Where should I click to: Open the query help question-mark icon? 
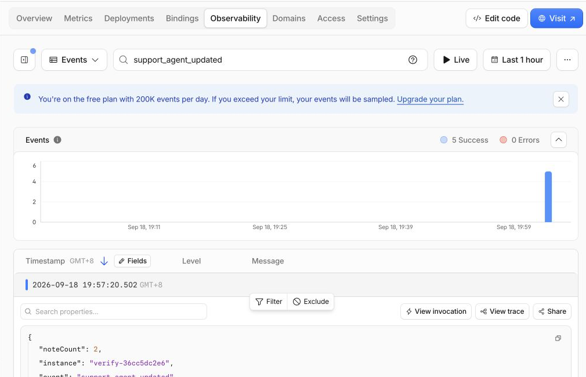click(413, 60)
